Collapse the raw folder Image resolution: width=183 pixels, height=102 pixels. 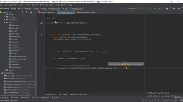point(4,22)
